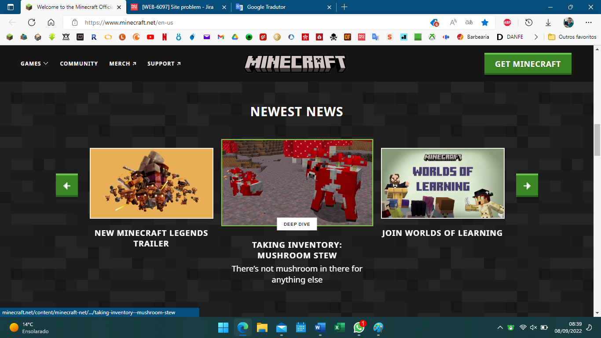This screenshot has width=601, height=338.
Task: Open the COMMUNITY menu item
Action: [x=79, y=64]
